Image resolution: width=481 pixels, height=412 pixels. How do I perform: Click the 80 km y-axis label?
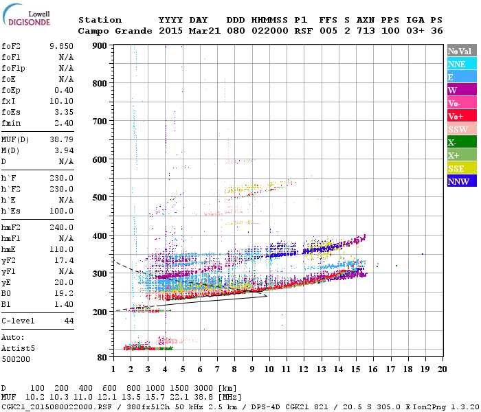point(102,358)
